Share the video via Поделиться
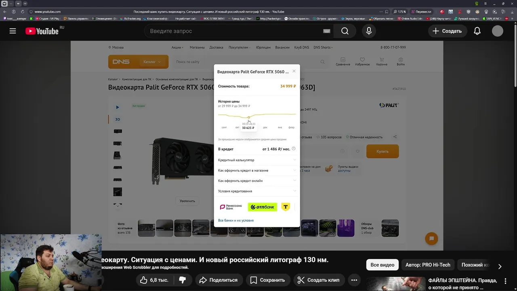 click(x=219, y=280)
